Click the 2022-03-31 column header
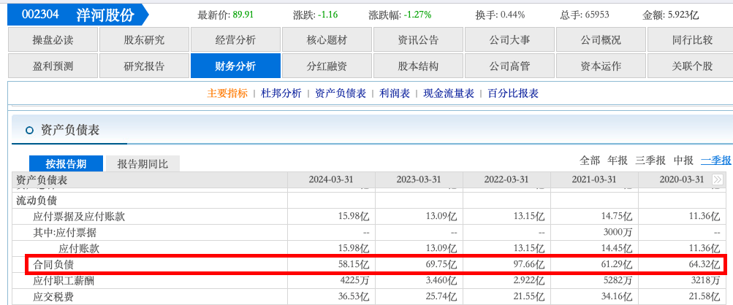This screenshot has height=305, width=733. point(506,179)
